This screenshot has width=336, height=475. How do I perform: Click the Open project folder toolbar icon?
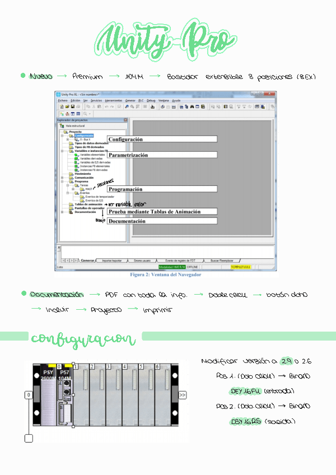(67, 106)
